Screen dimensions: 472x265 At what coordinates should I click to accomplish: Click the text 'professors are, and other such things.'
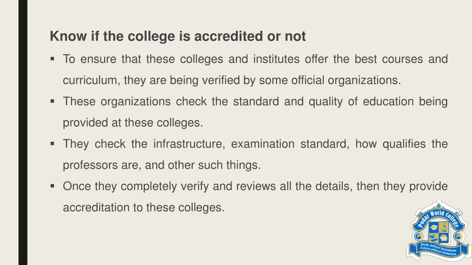click(162, 165)
